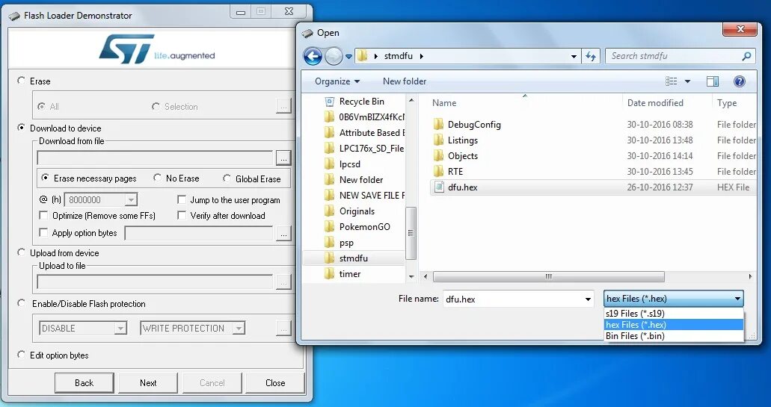This screenshot has width=771, height=407.
Task: Click the sidebar scroll up arrow
Action: pyautogui.click(x=411, y=101)
